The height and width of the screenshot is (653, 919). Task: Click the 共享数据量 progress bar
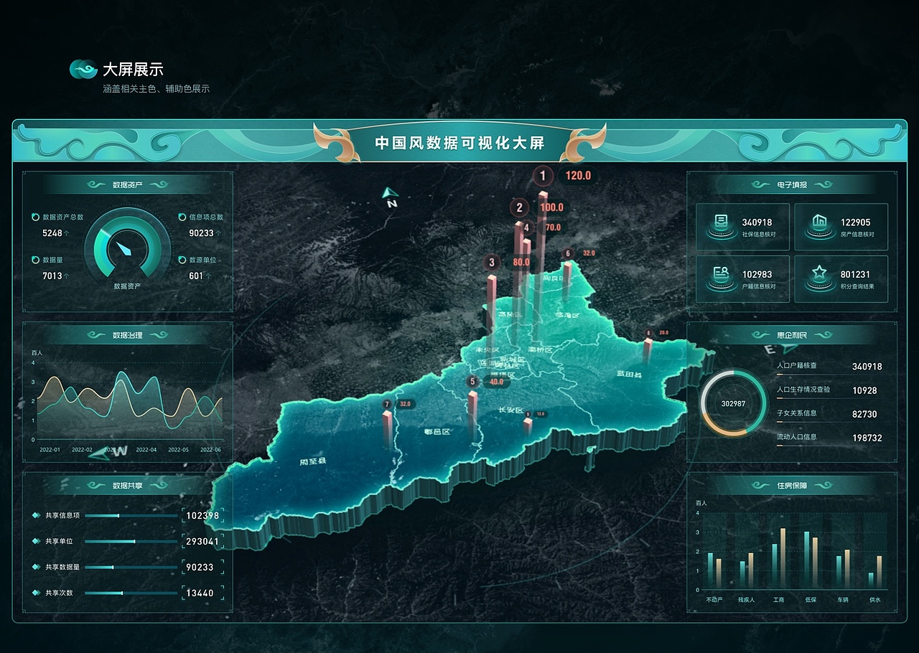(131, 567)
